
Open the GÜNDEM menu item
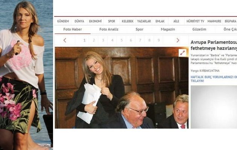coord(63,21)
